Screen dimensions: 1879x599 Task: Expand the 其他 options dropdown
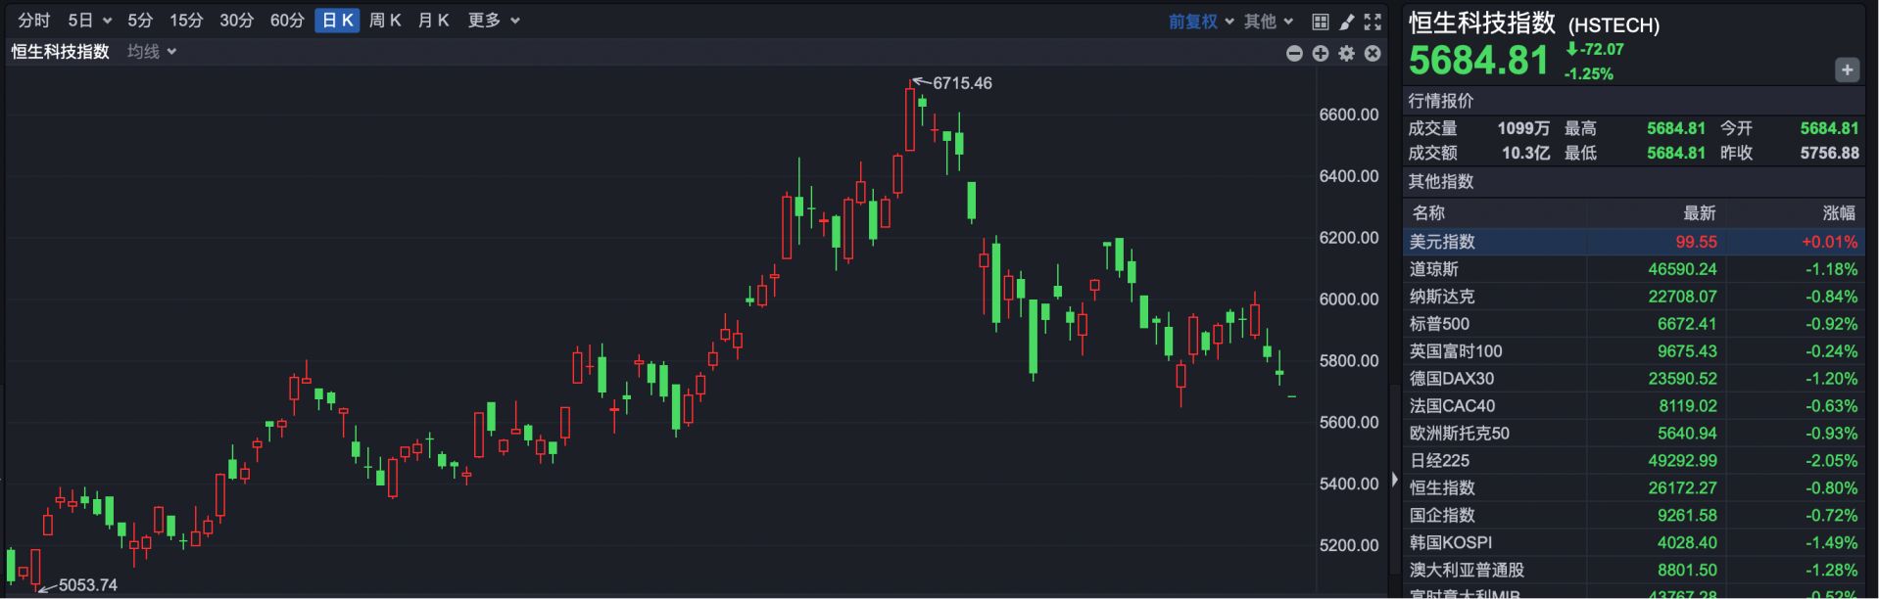(x=1269, y=22)
